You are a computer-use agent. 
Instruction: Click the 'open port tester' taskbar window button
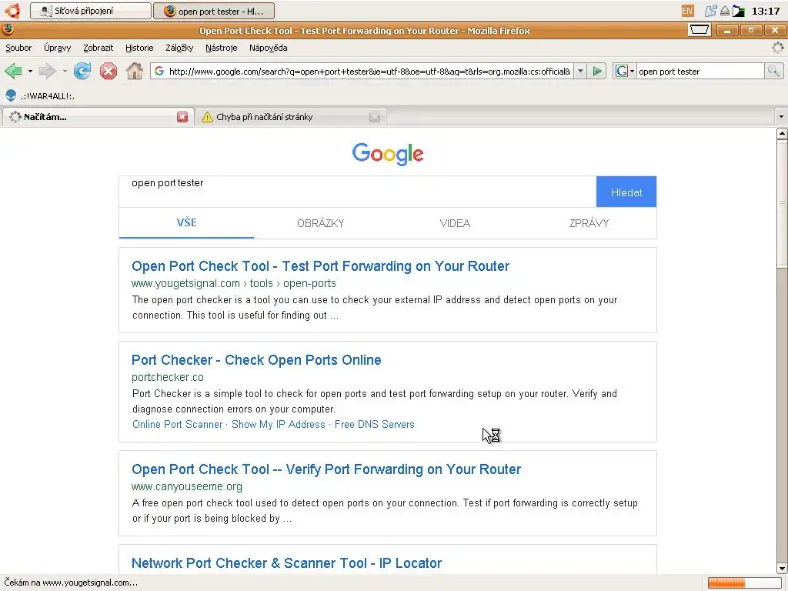coord(214,11)
